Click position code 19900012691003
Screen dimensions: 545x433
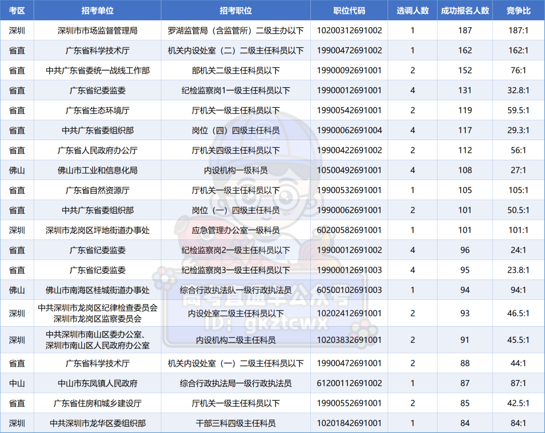click(349, 270)
